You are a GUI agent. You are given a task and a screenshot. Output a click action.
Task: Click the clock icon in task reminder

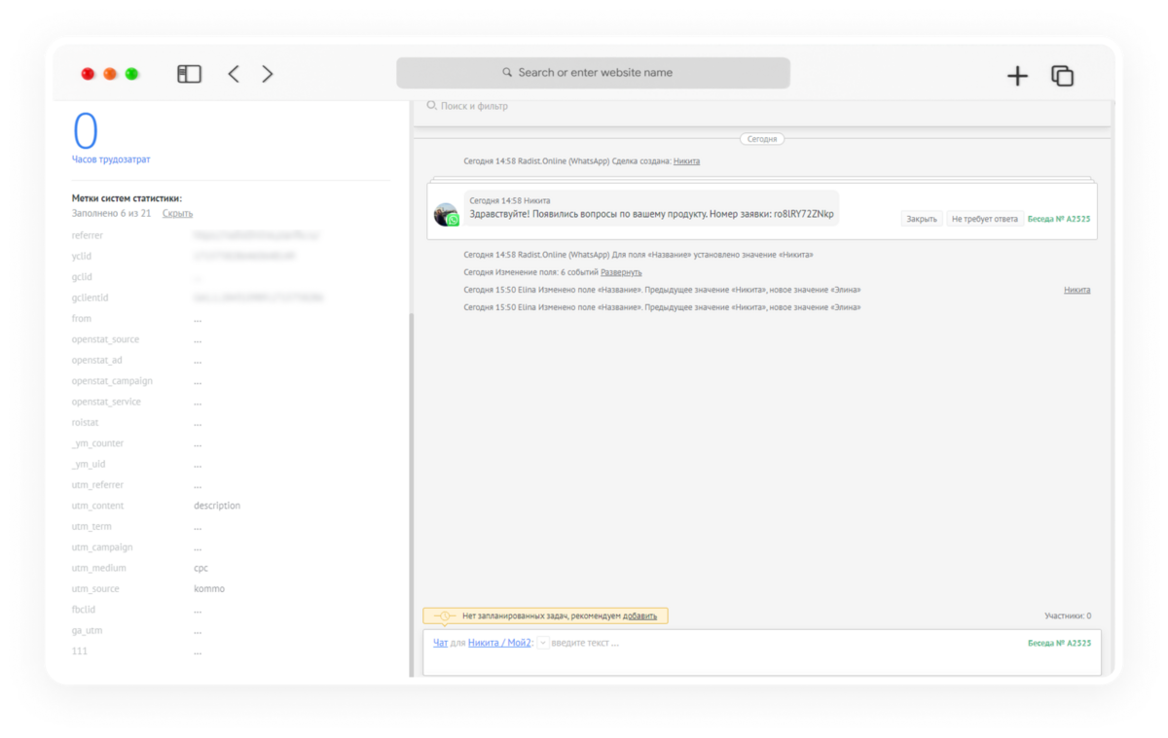444,615
